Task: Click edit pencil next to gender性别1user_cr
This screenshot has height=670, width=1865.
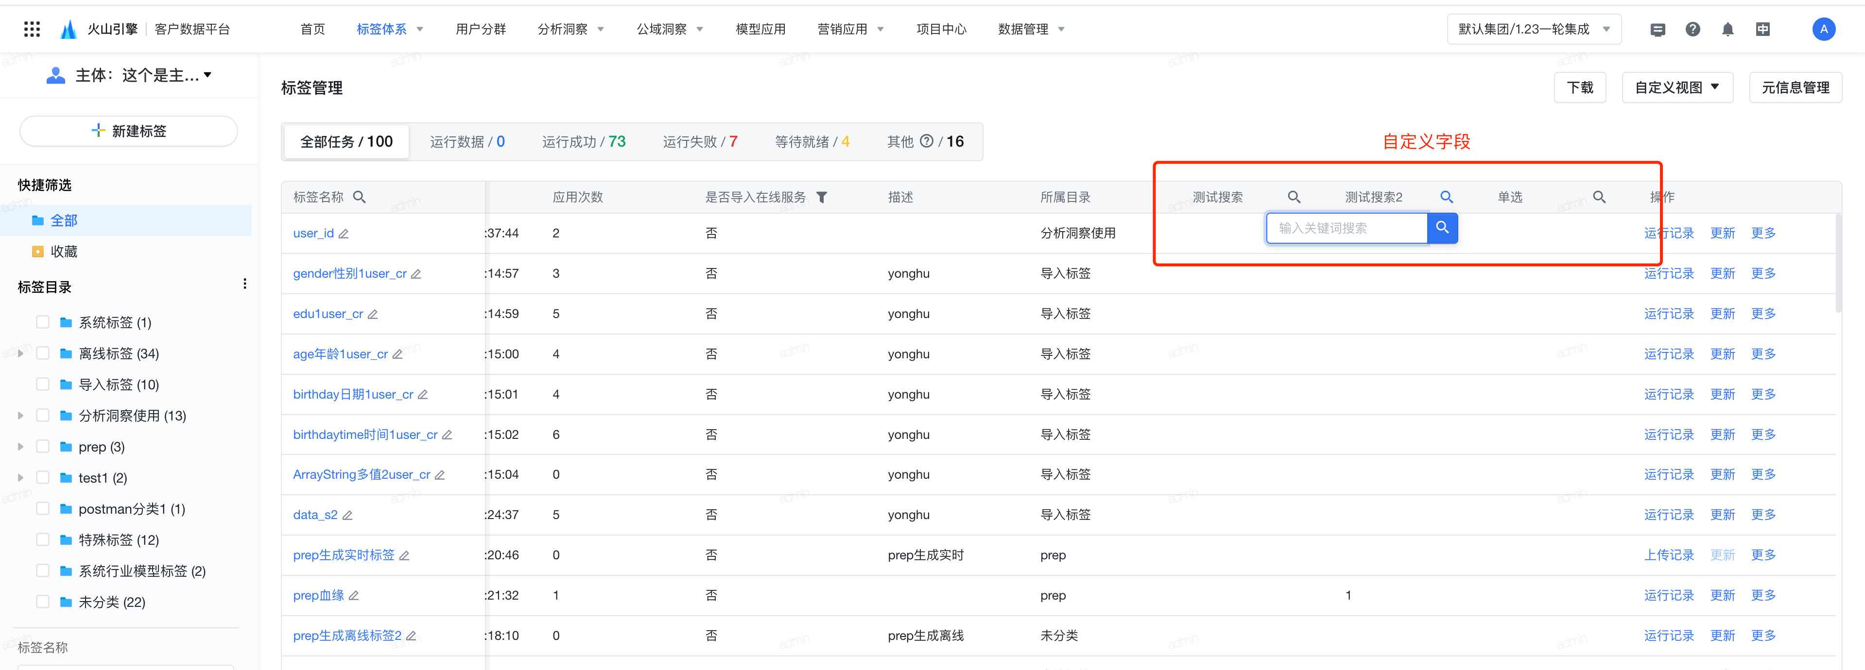Action: click(416, 274)
